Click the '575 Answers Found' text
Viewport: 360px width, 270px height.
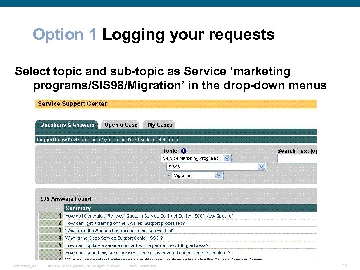[x=66, y=199]
